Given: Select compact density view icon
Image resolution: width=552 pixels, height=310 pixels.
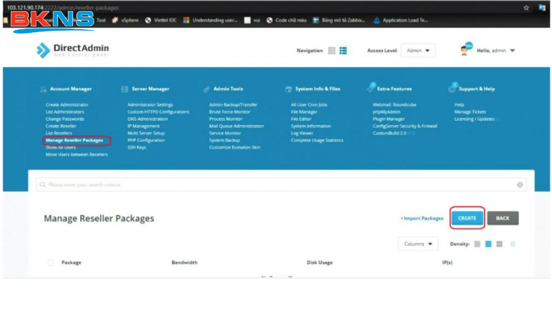Looking at the screenshot, I should click(x=477, y=244).
